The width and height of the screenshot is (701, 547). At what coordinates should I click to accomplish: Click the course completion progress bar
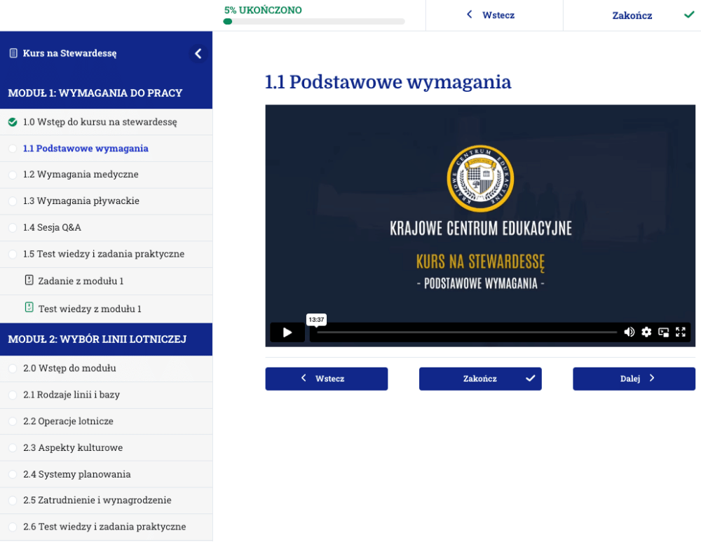(x=314, y=22)
